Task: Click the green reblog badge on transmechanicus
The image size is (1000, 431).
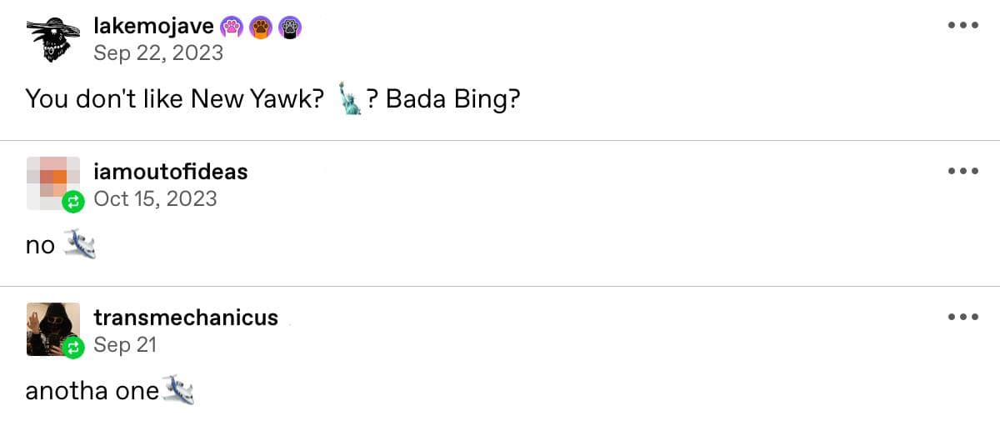Action: pos(73,347)
